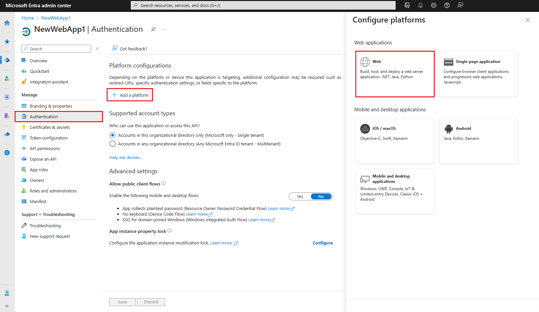Click Microsoft Entra admin center title
Screen dimensions: 539x312
pos(38,5)
